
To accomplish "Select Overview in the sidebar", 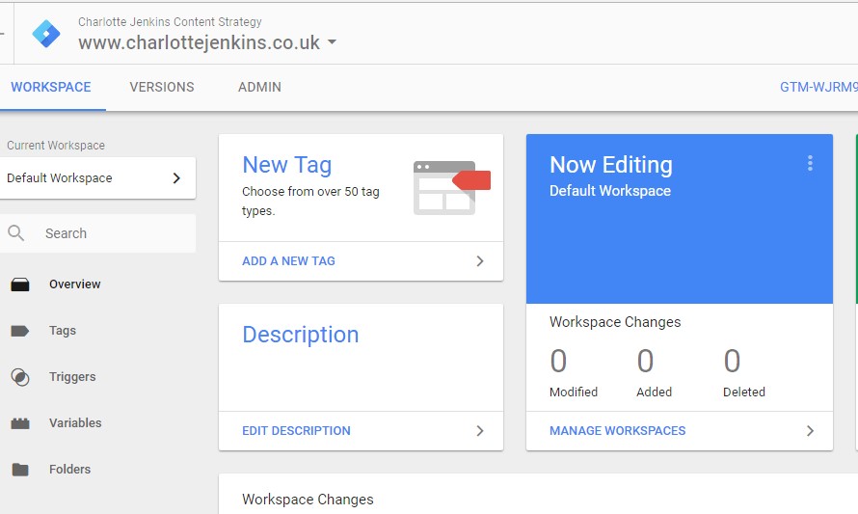I will click(x=75, y=284).
